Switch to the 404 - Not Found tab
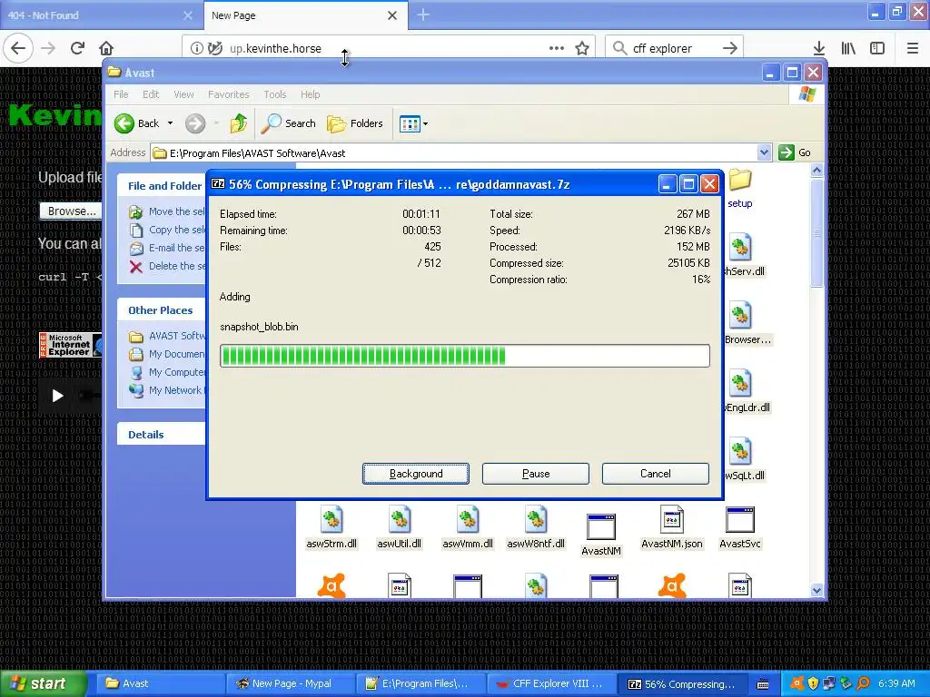Screen dimensions: 930x697 pyautogui.click(x=102, y=15)
